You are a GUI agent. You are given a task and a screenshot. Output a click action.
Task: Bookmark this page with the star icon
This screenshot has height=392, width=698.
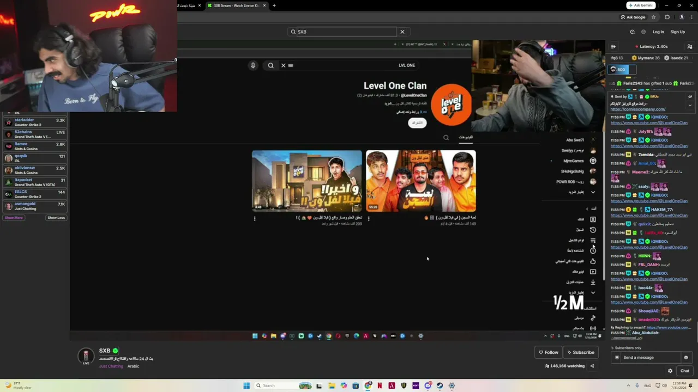654,17
